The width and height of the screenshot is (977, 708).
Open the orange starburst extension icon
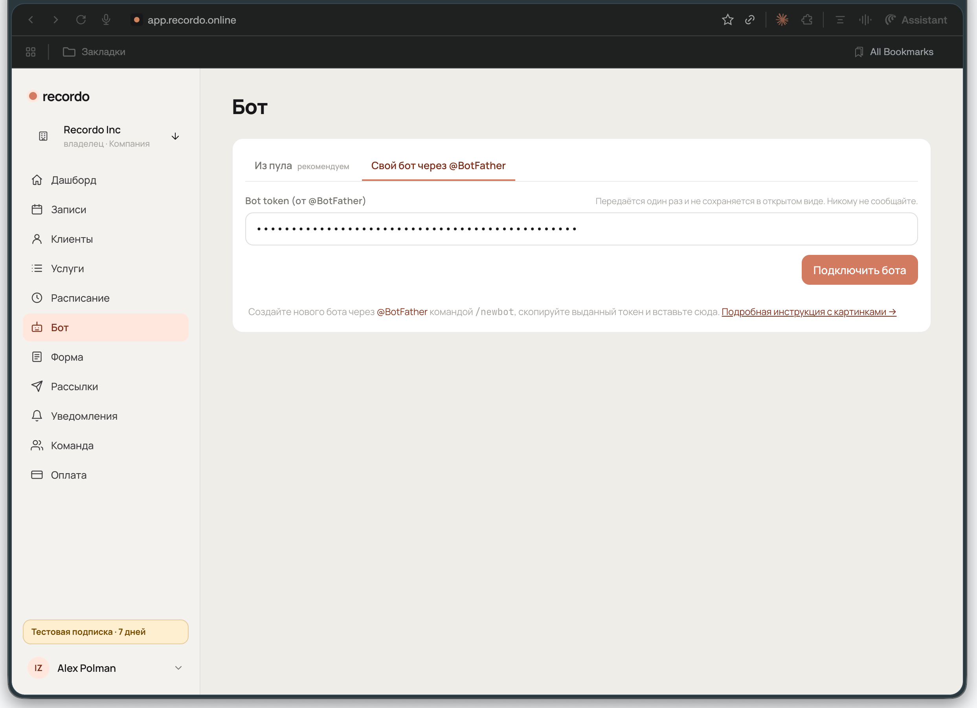tap(782, 20)
